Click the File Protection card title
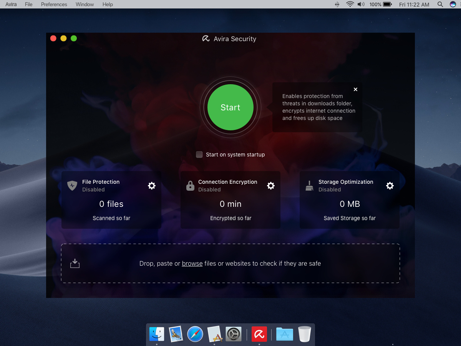461x346 pixels. point(101,182)
